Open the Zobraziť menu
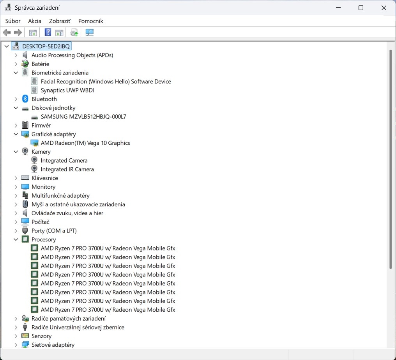The width and height of the screenshot is (396, 360). tap(60, 21)
